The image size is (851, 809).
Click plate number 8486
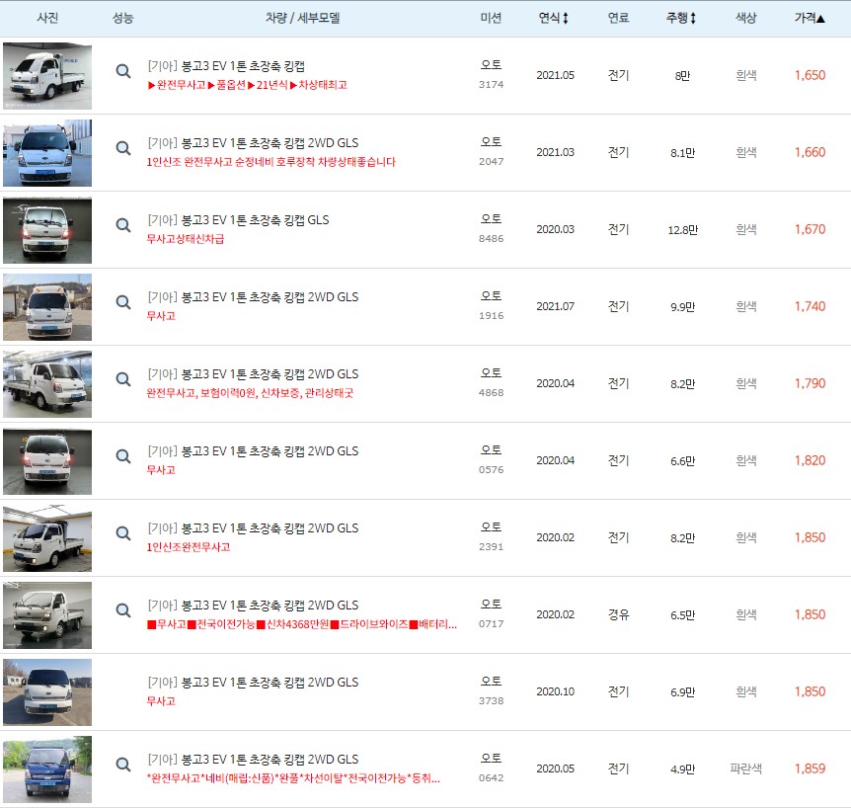click(x=492, y=239)
